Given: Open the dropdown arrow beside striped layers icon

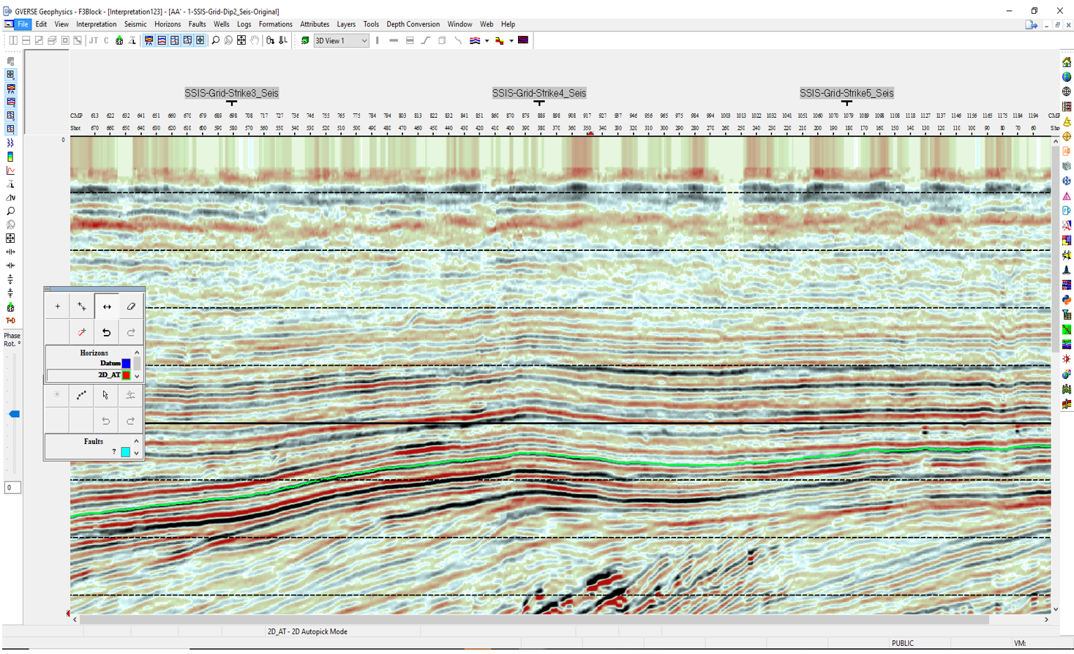Looking at the screenshot, I should coord(487,40).
